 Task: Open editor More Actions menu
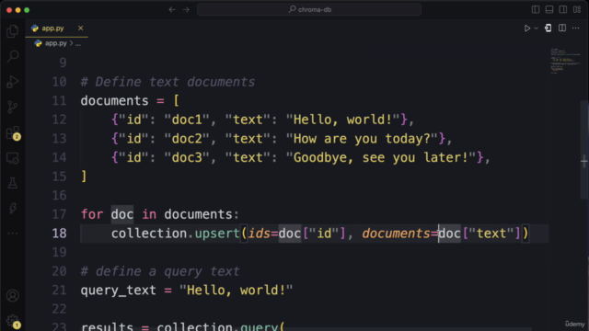[x=575, y=29]
